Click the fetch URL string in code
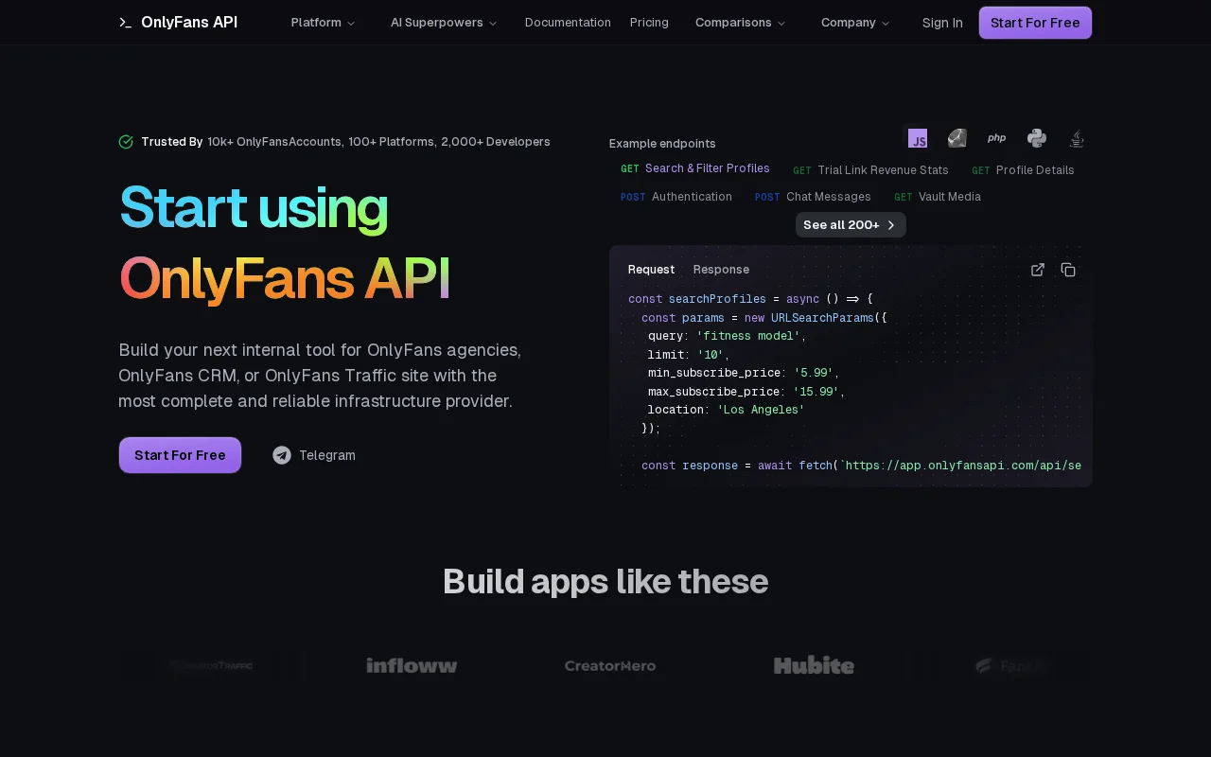Screen dimensions: 1211x757 click(x=960, y=466)
